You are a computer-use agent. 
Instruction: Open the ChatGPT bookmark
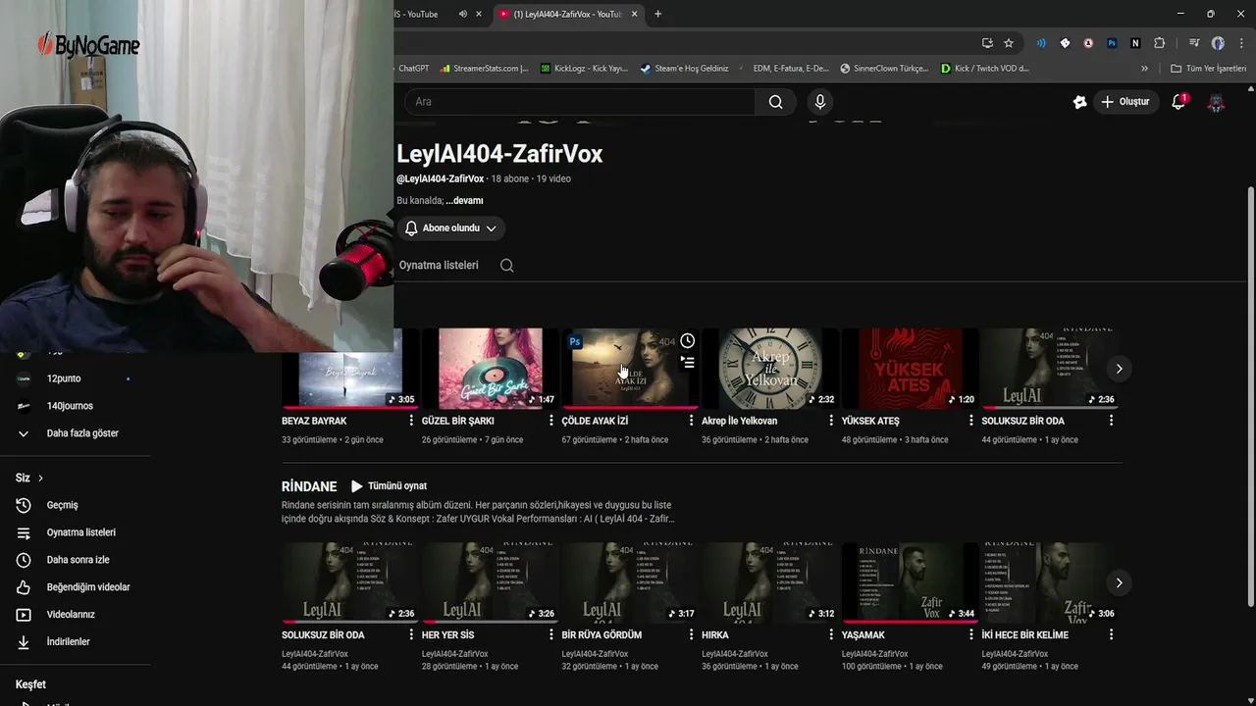[x=413, y=69]
